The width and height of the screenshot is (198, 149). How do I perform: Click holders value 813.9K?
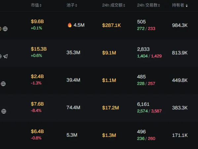(x=180, y=53)
